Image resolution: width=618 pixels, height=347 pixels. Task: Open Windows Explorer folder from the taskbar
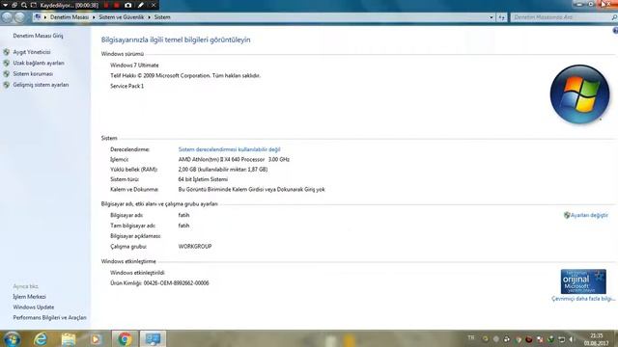pyautogui.click(x=69, y=338)
